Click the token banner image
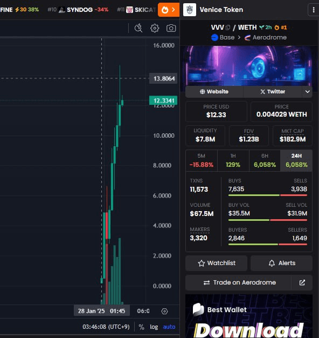The width and height of the screenshot is (319, 338). 249,65
